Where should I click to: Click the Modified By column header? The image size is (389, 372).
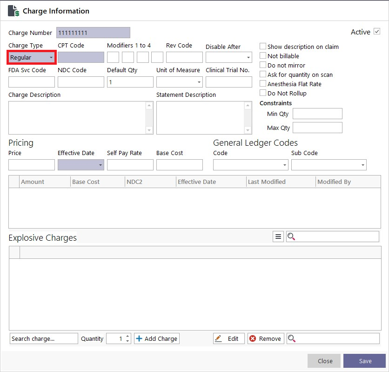tap(349, 182)
